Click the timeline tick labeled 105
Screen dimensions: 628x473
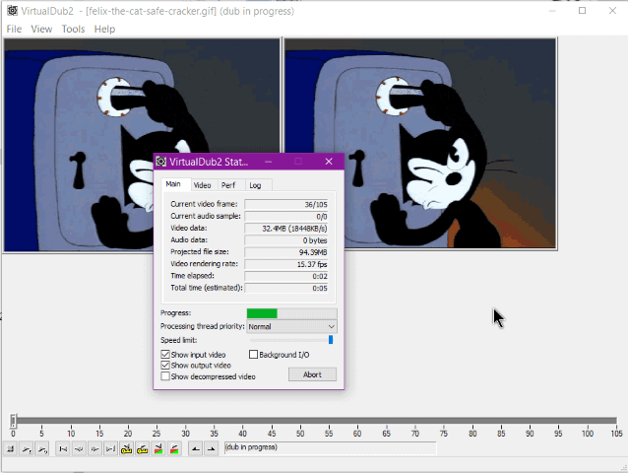616,434
